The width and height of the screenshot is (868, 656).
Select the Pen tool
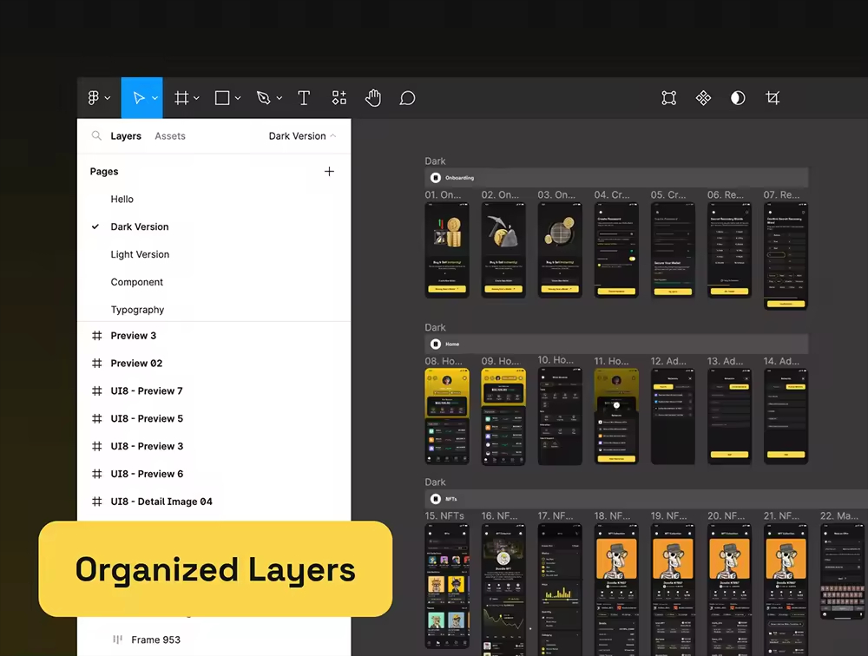(264, 98)
